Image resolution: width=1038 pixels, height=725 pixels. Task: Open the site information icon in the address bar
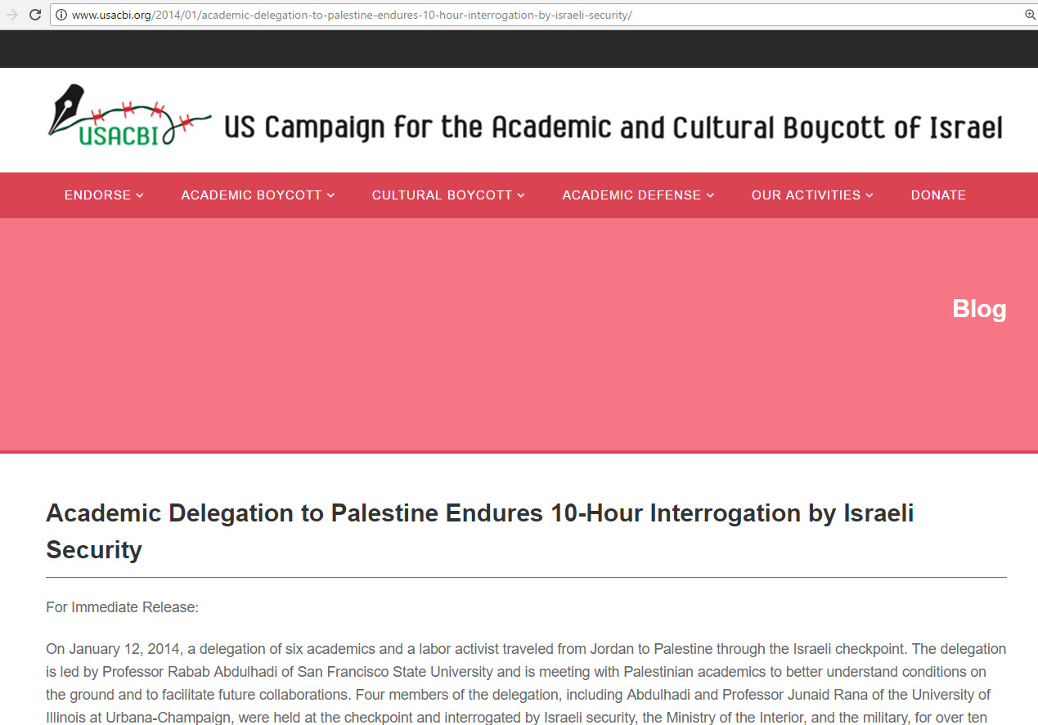[x=61, y=15]
